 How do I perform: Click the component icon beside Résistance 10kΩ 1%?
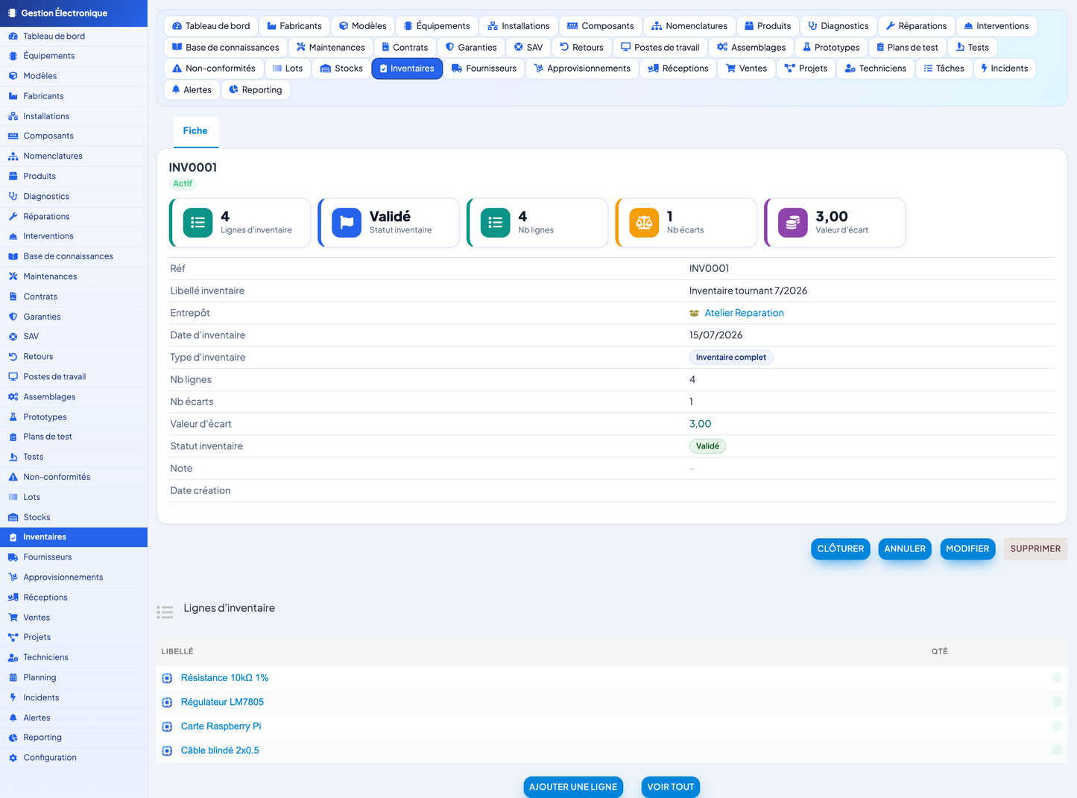pos(167,678)
